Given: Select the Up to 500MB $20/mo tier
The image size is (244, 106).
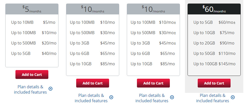Looking at the screenshot, I should pos(34,43).
